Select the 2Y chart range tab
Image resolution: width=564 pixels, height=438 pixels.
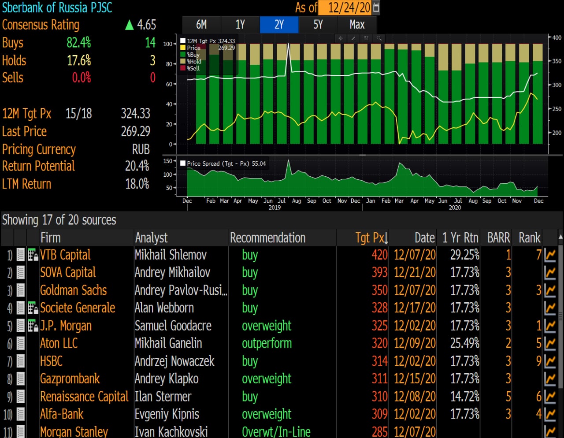[279, 25]
